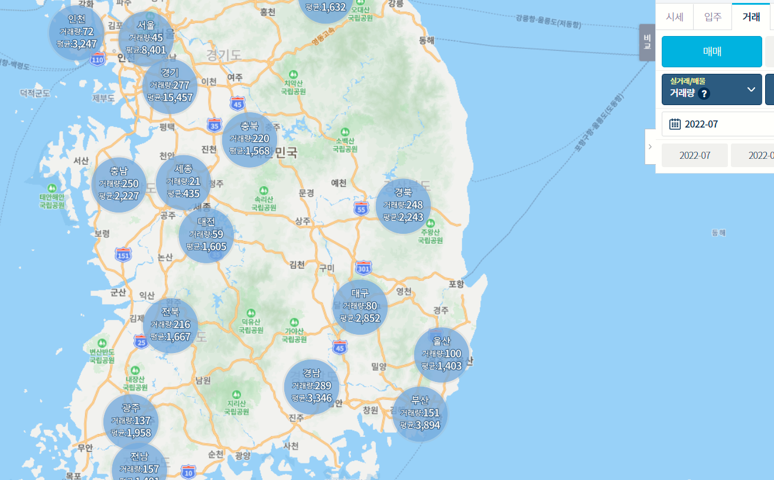Click the highway 301 shield icon
774x480 pixels.
[x=364, y=268]
